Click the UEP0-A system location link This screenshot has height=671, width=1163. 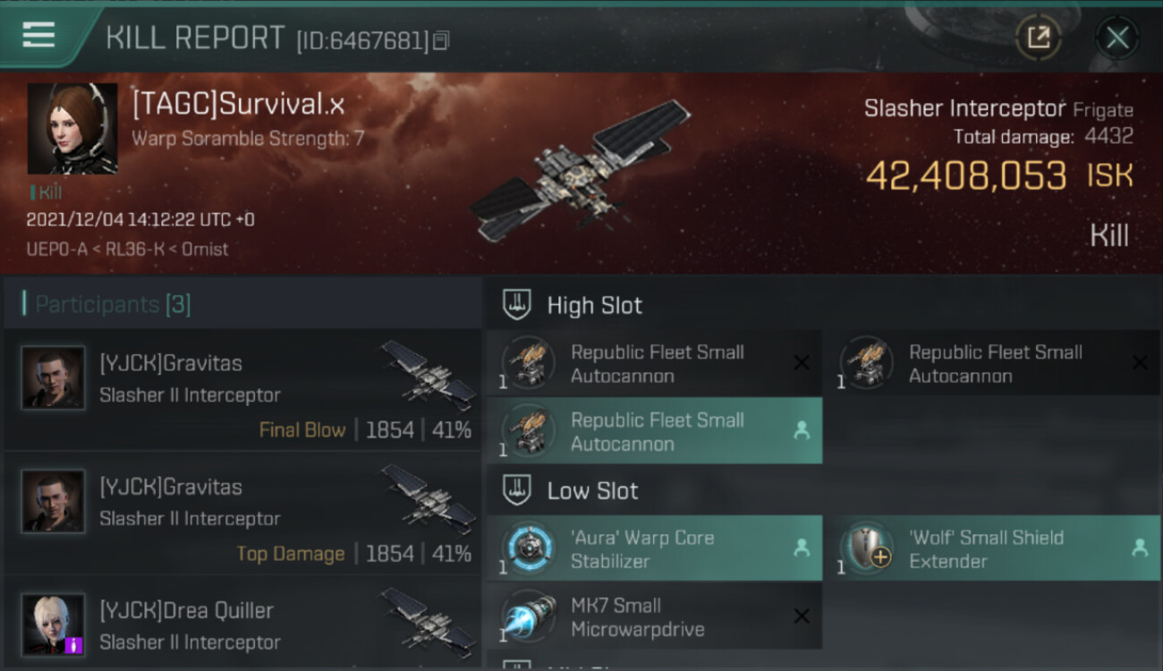[x=57, y=250]
